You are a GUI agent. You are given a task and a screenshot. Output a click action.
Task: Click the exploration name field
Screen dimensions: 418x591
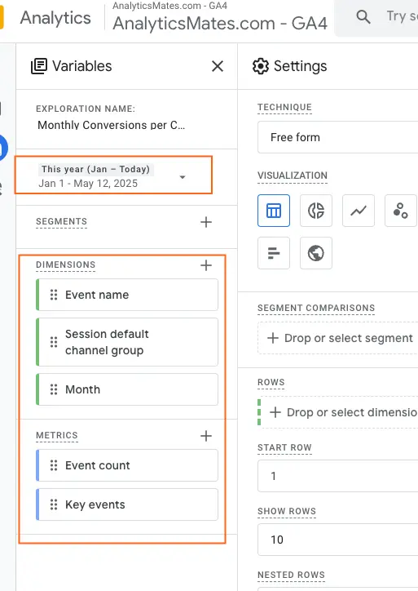[112, 125]
